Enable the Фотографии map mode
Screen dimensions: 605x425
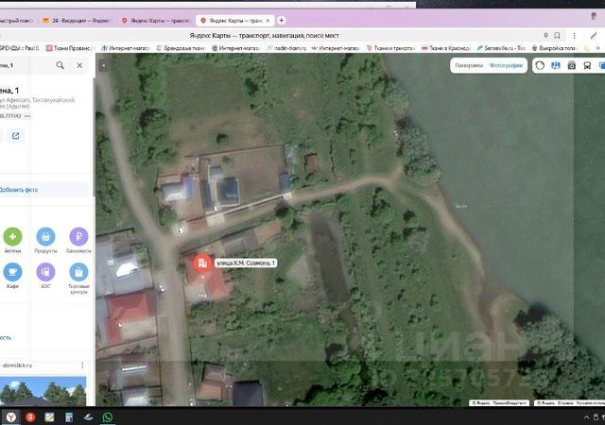[x=507, y=65]
